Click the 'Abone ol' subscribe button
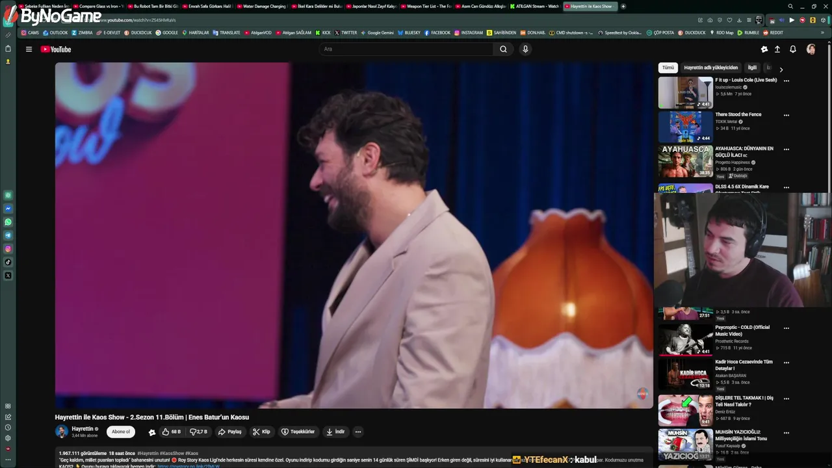This screenshot has width=832, height=468. click(x=121, y=432)
